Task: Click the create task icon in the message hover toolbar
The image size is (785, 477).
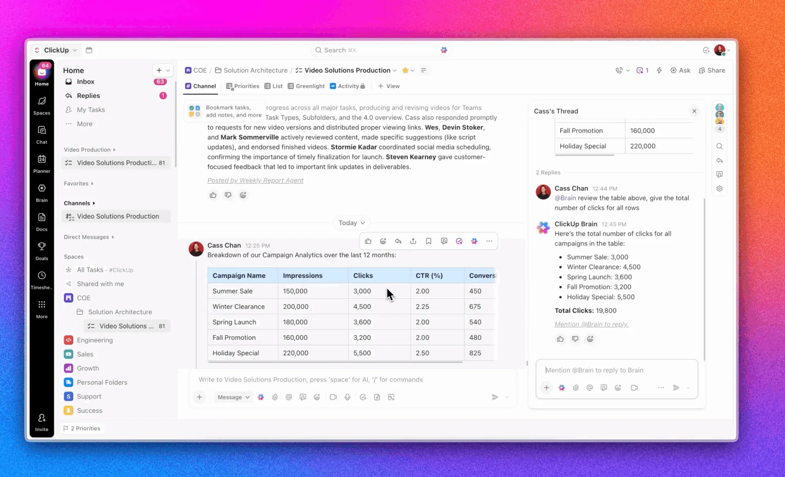Action: [459, 241]
